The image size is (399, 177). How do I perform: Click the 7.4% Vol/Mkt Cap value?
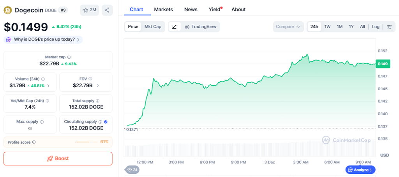(x=30, y=107)
